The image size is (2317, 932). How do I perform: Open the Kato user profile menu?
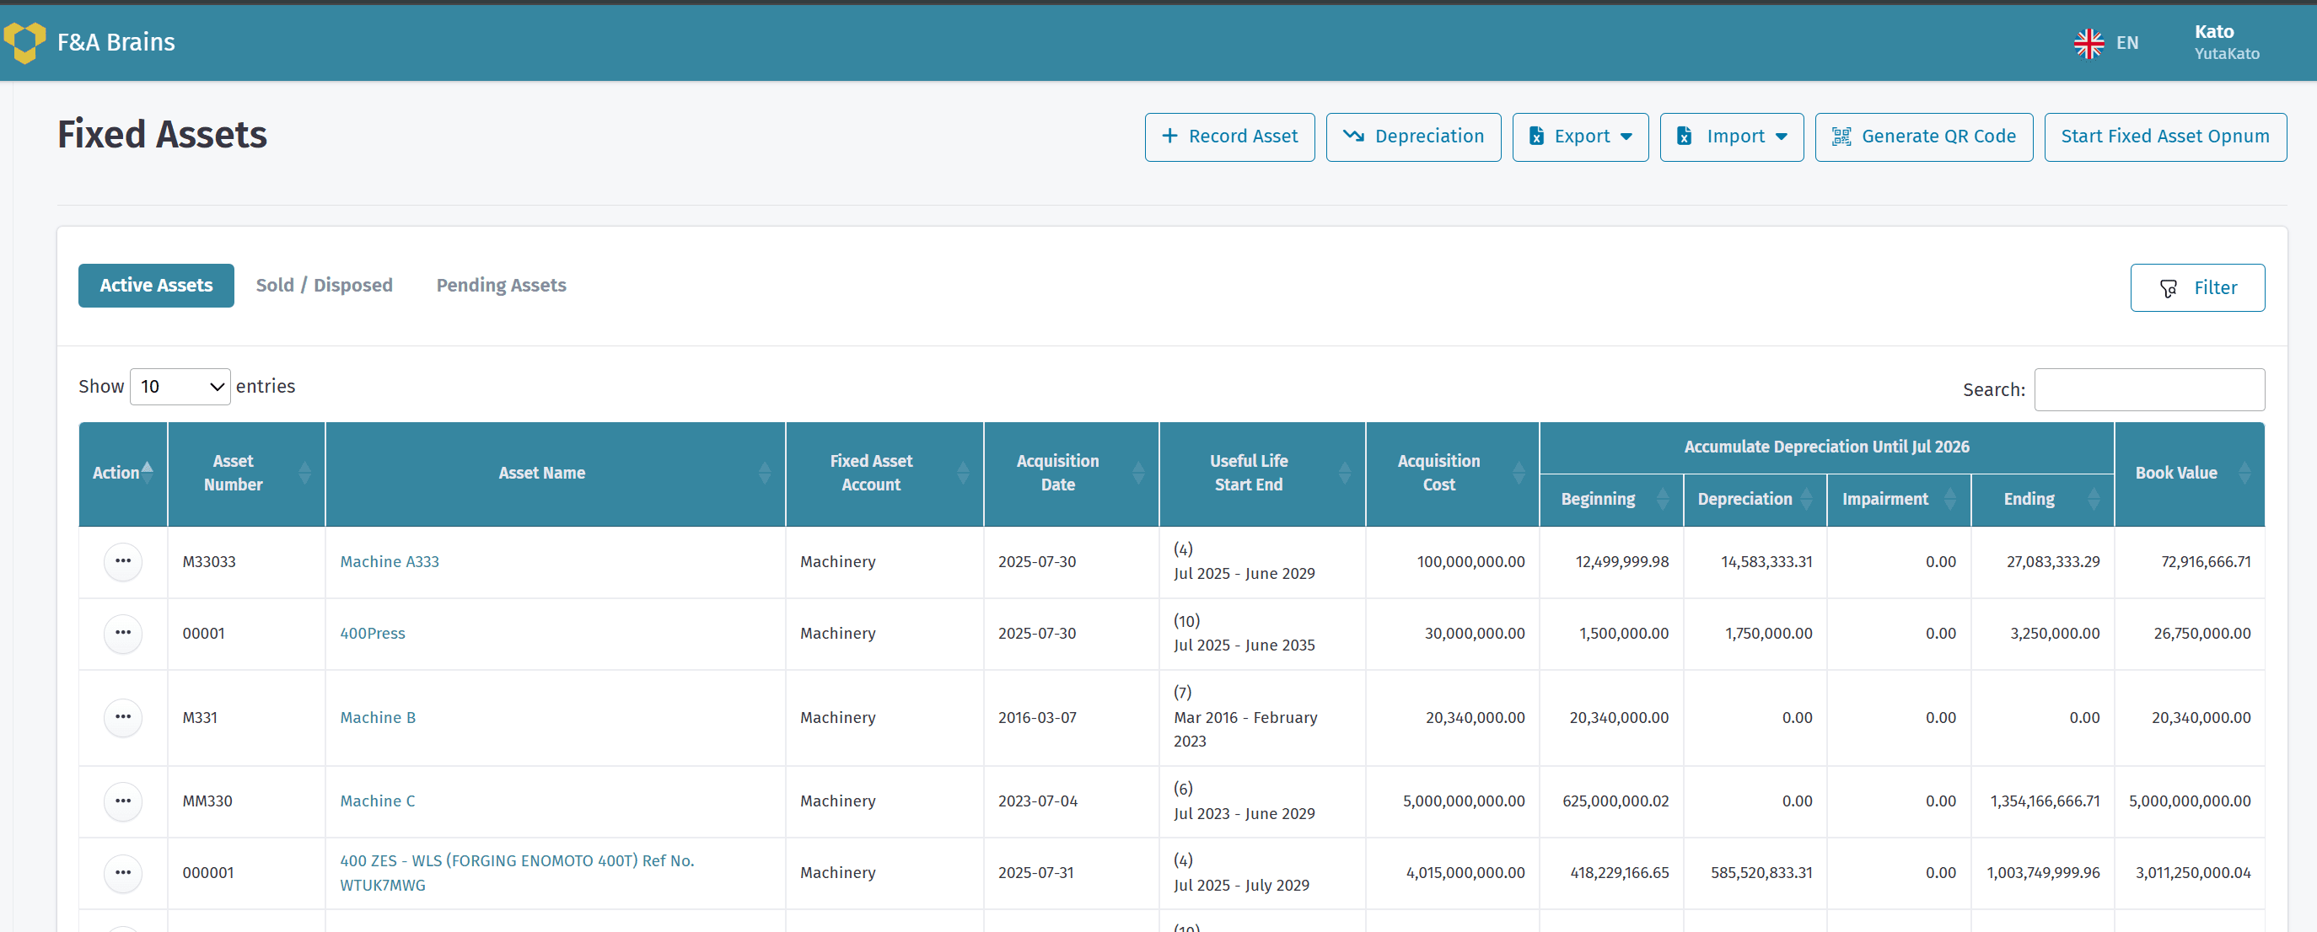click(2226, 42)
